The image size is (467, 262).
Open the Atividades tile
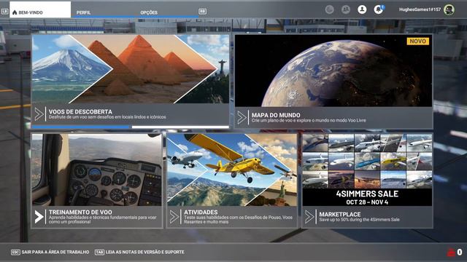click(x=232, y=180)
